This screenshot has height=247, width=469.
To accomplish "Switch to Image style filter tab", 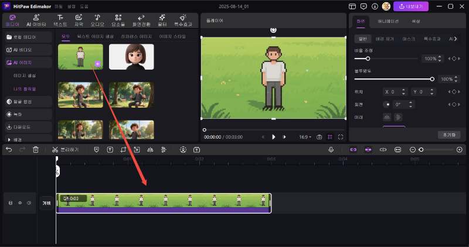I will (x=172, y=36).
